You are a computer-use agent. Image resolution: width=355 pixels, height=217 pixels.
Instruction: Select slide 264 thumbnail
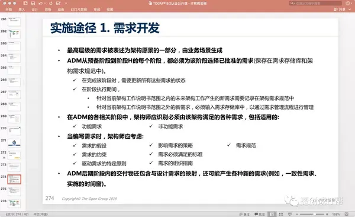tap(14, 58)
